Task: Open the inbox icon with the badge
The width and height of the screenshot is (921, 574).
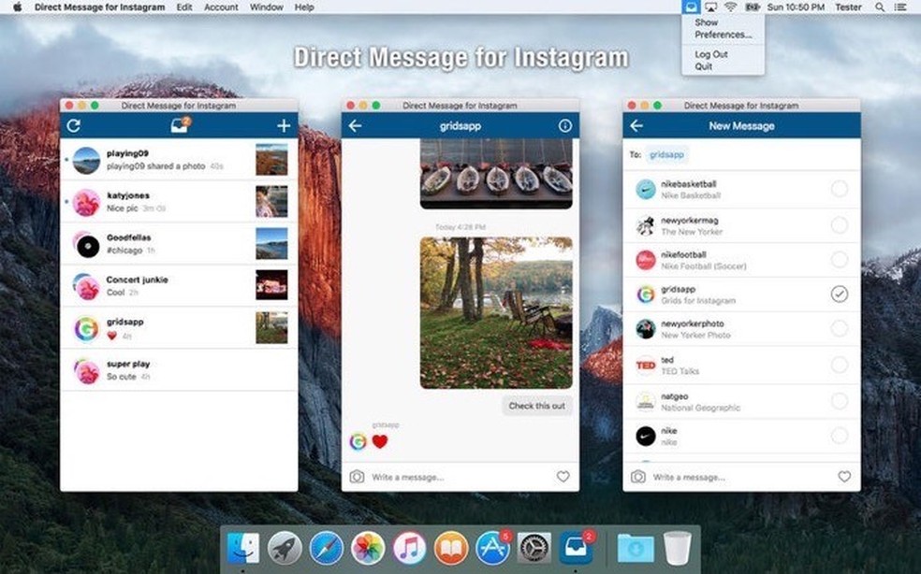Action: click(181, 124)
